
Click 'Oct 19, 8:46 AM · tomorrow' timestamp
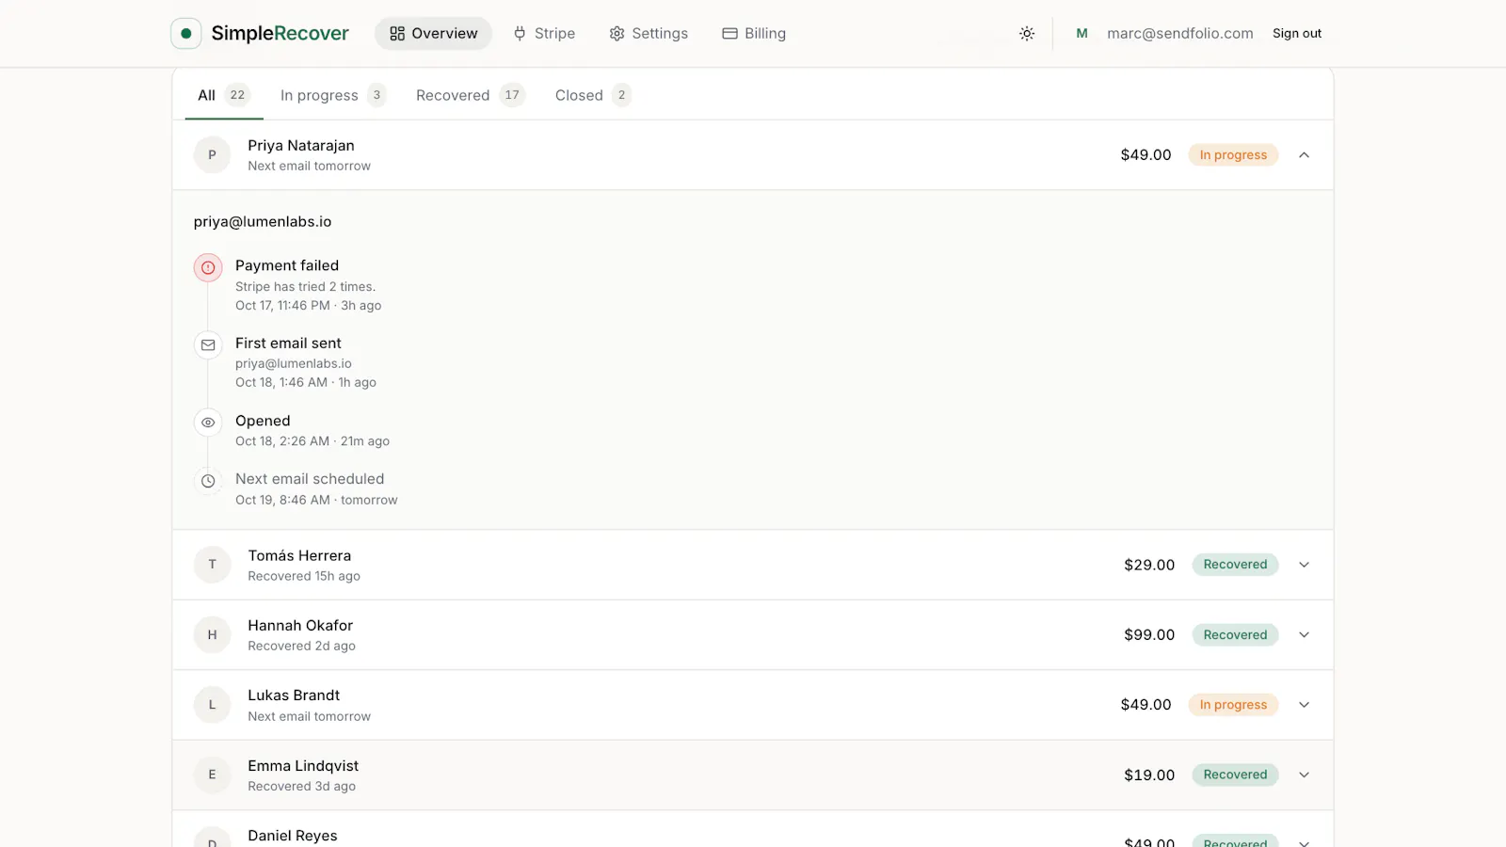coord(316,501)
